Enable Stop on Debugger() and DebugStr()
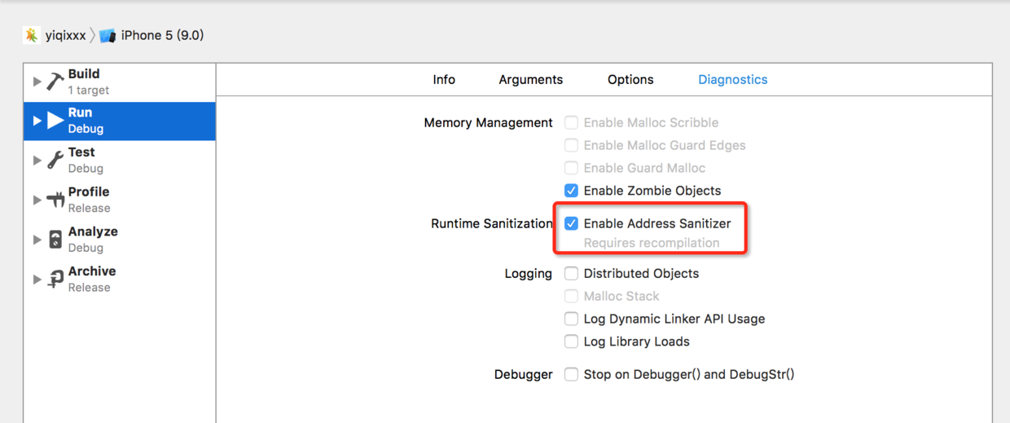 [572, 374]
